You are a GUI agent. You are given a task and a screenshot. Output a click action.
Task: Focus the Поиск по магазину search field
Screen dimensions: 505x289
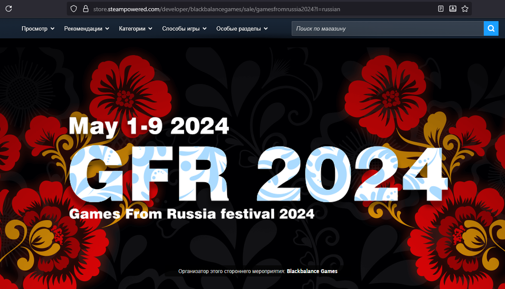click(x=388, y=29)
